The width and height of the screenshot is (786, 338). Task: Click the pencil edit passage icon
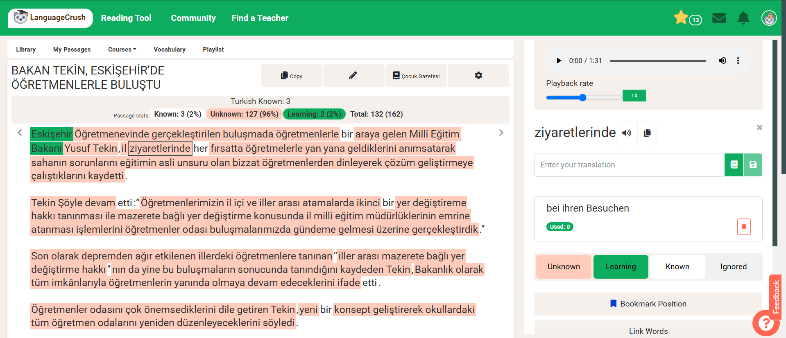tap(353, 76)
